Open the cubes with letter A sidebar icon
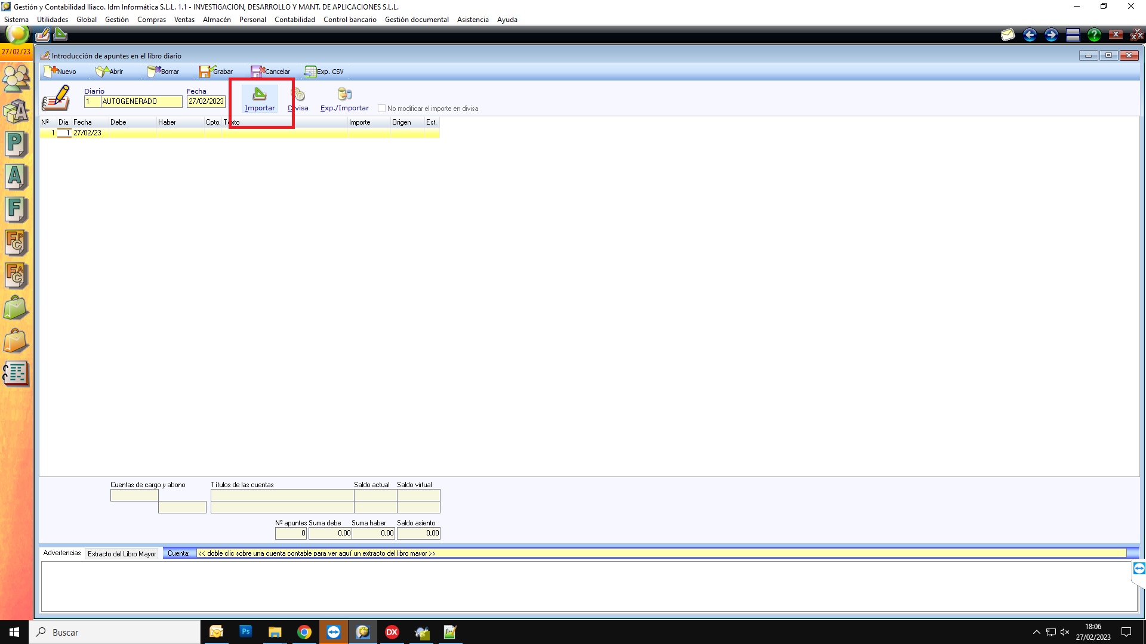Viewport: 1146px width, 644px height. tap(16, 111)
